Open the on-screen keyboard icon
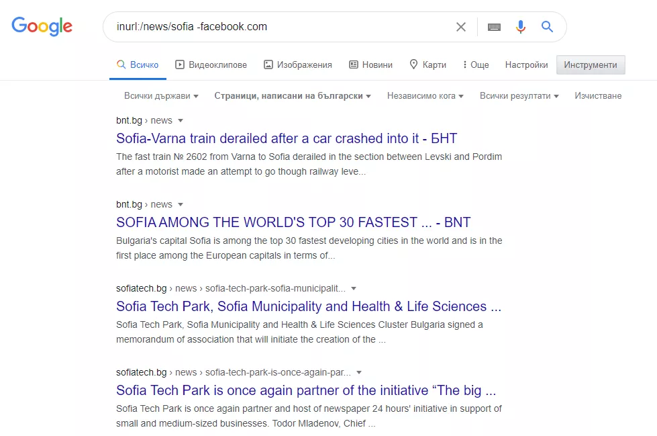Screen dimensions: 657x436 point(495,27)
